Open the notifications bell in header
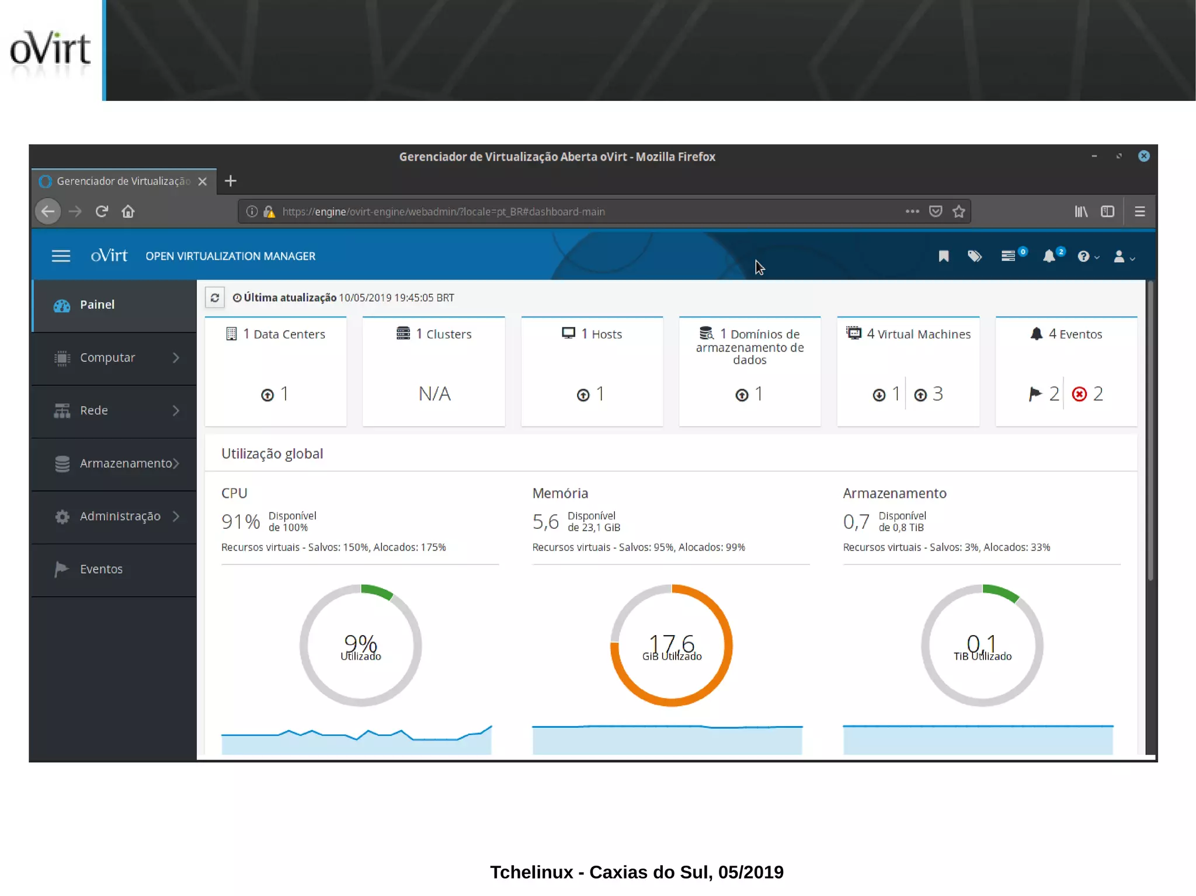1196x896 pixels. click(x=1049, y=256)
